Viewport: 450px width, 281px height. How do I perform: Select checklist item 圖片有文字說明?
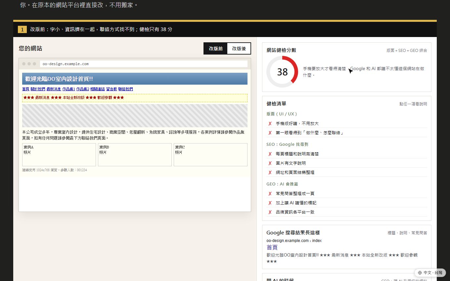point(347,163)
